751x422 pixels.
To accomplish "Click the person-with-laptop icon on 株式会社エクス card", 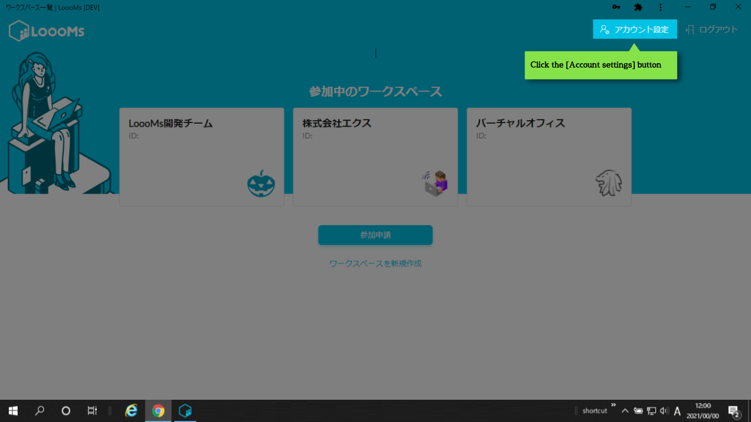I will pyautogui.click(x=435, y=183).
